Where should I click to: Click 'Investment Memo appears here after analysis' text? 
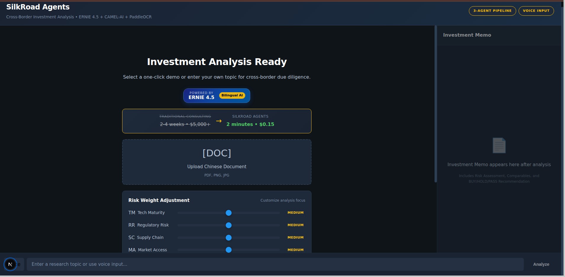click(499, 164)
